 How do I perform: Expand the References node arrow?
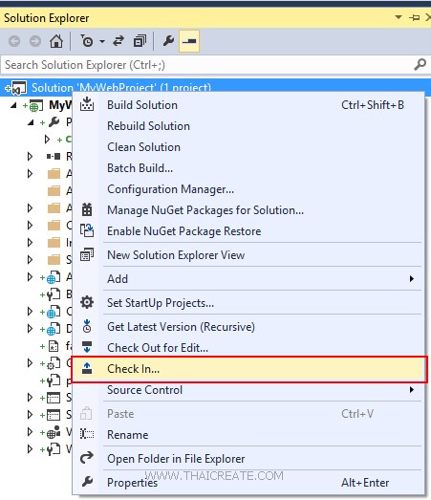click(x=30, y=156)
